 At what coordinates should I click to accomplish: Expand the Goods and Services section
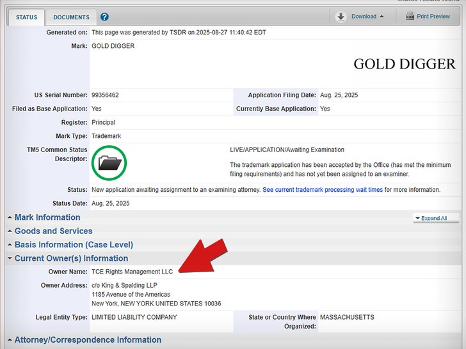(x=53, y=231)
